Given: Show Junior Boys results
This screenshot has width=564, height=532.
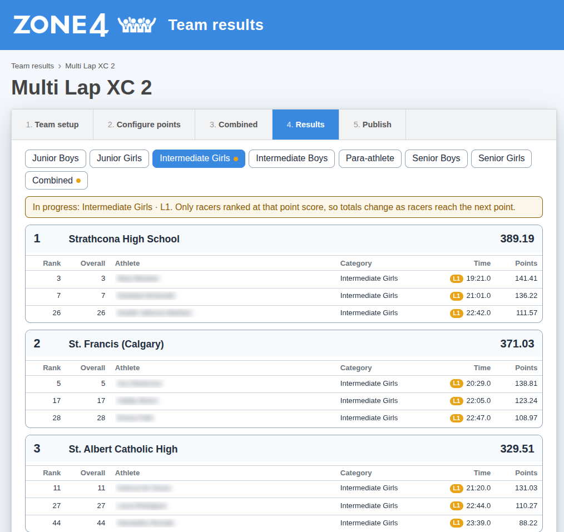Looking at the screenshot, I should 56,158.
